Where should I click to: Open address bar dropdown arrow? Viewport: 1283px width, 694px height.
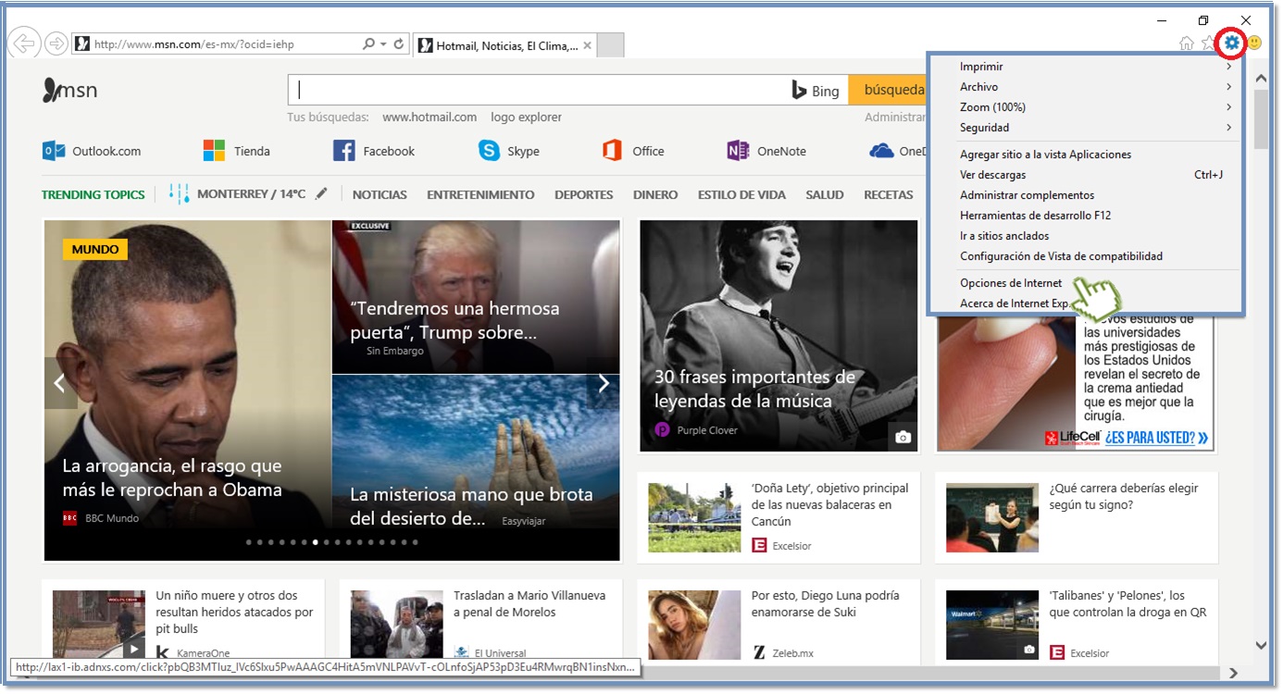point(383,43)
